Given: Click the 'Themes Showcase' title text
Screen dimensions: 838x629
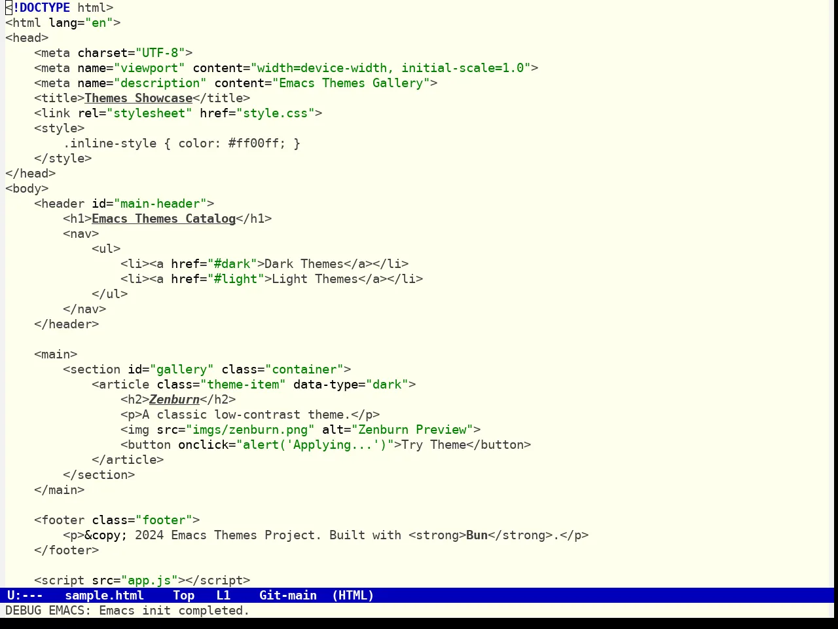Looking at the screenshot, I should pyautogui.click(x=138, y=98).
